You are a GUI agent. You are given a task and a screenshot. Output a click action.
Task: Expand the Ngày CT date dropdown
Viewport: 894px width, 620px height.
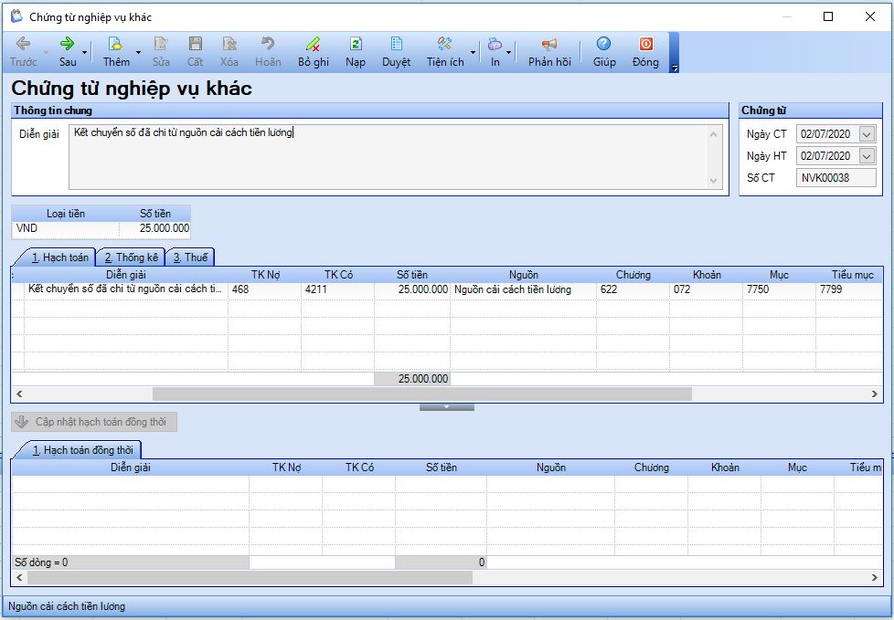pos(867,134)
